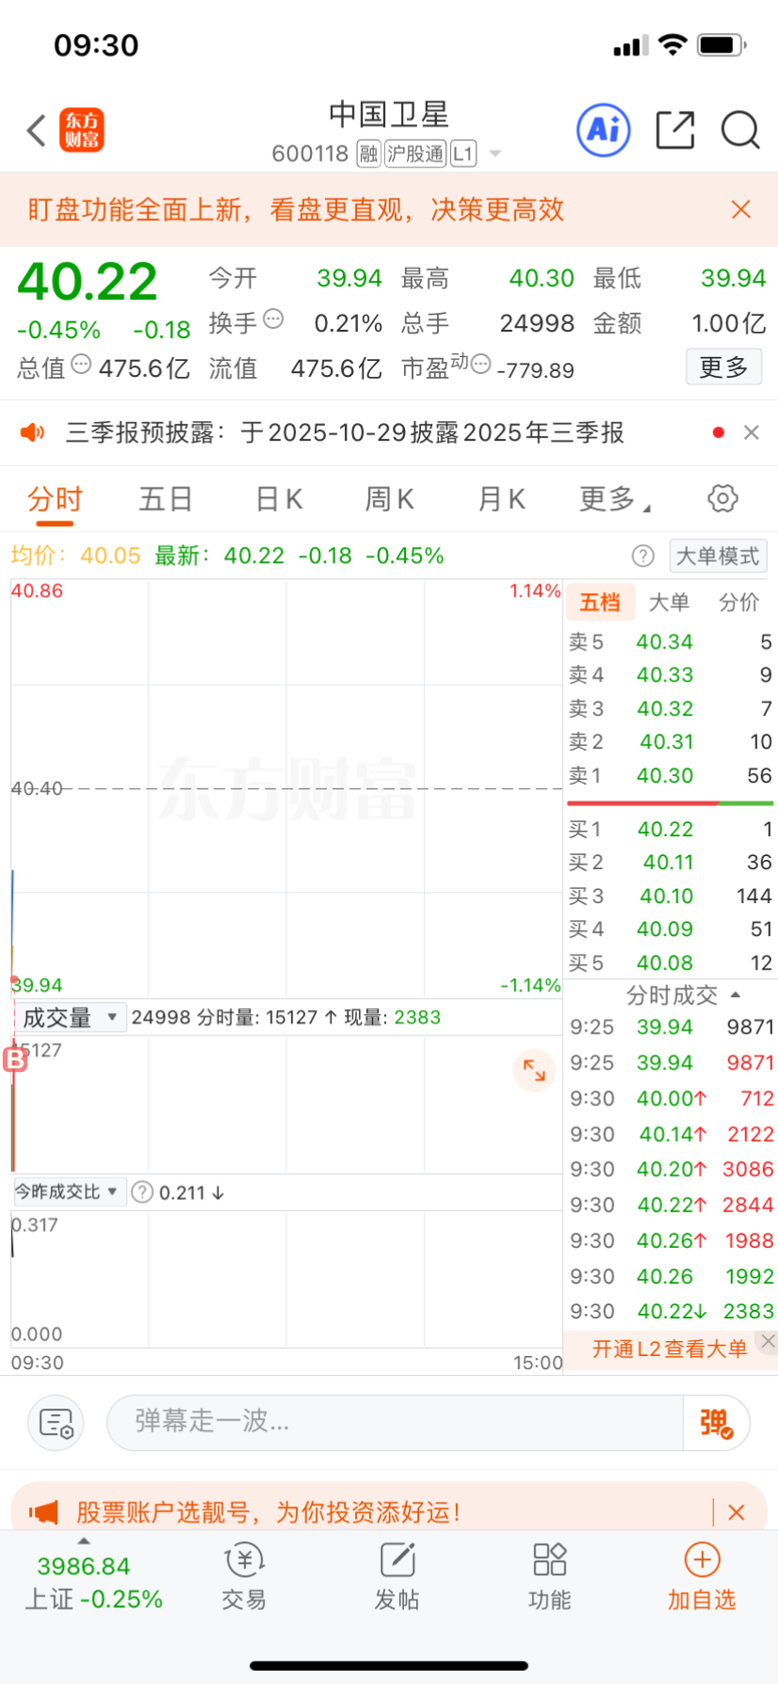
Task: Open the 股票账户选靓号 promotion
Action: tap(269, 1512)
